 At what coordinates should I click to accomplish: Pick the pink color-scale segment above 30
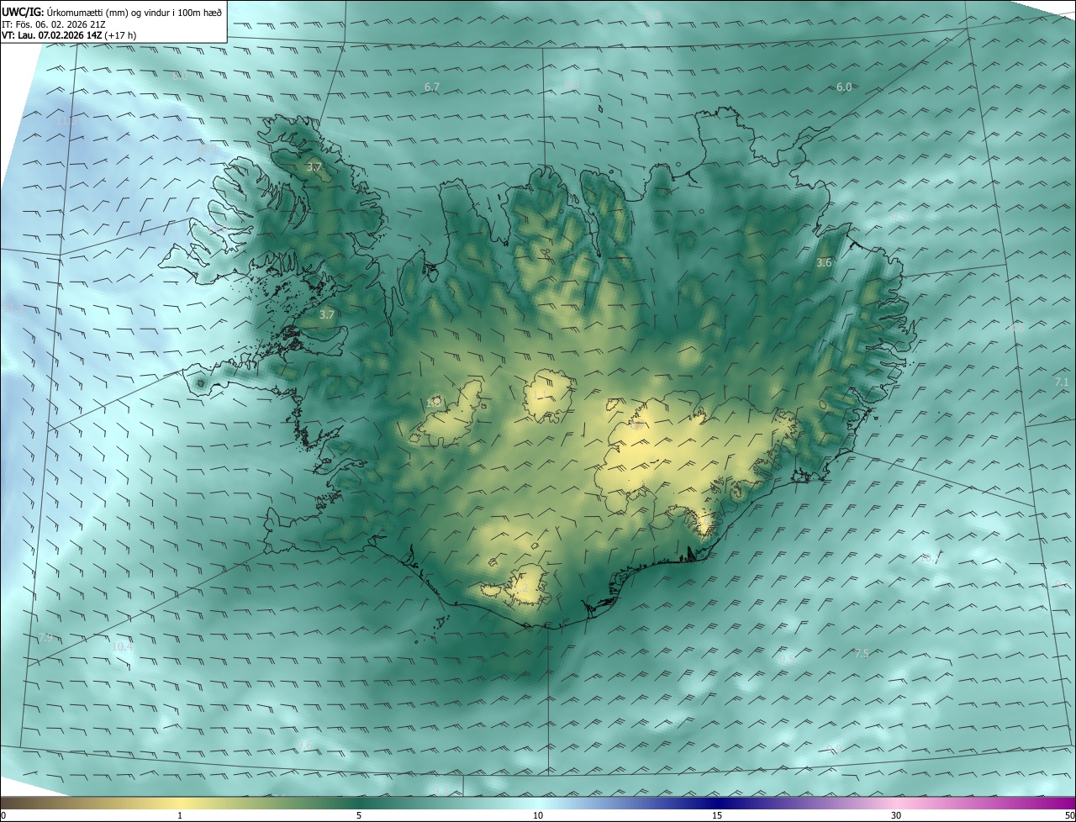click(896, 803)
